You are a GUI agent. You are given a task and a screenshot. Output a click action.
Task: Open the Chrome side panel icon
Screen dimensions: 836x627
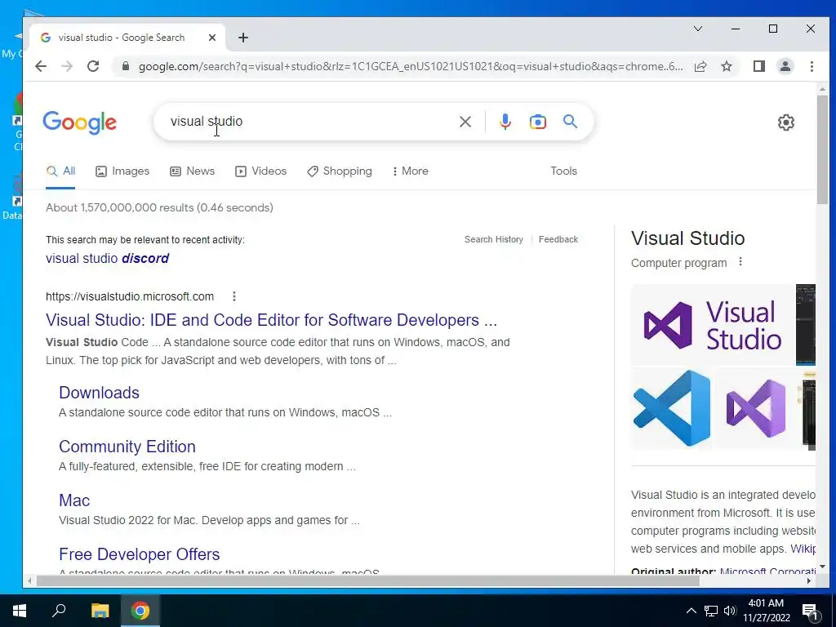pyautogui.click(x=759, y=66)
